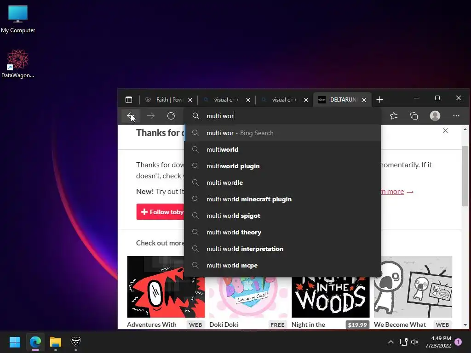Viewport: 471px width, 353px height.
Task: Select the DataWagon desktop shortcut
Action: point(18,63)
